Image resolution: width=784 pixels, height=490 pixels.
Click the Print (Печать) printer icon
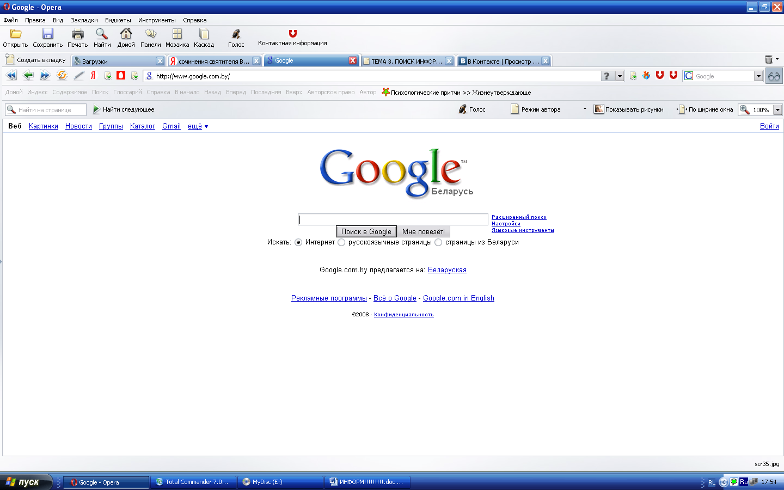point(77,34)
